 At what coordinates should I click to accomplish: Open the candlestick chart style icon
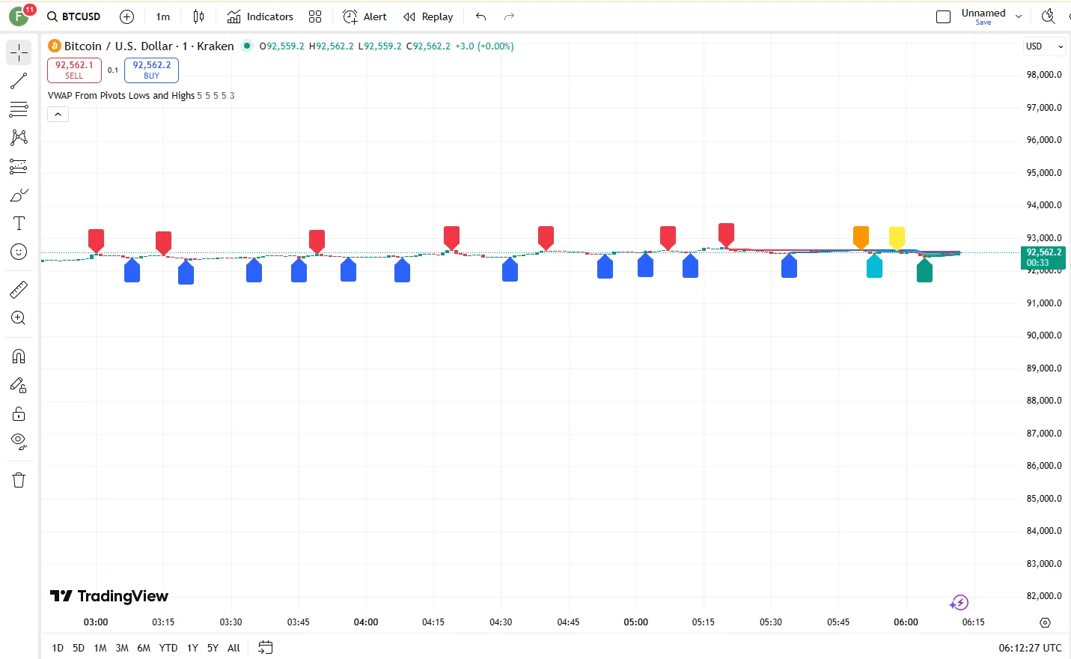click(x=198, y=16)
